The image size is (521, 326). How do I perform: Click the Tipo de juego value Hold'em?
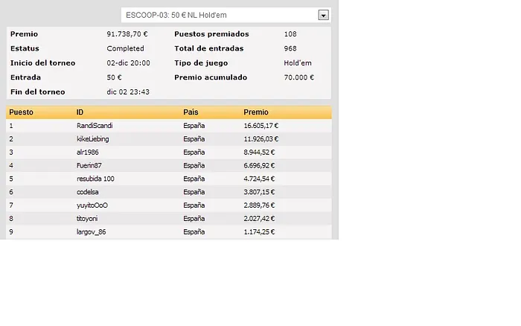298,63
